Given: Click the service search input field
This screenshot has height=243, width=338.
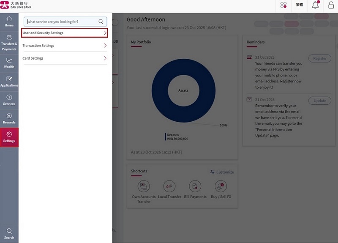Looking at the screenshot, I should click(x=62, y=22).
